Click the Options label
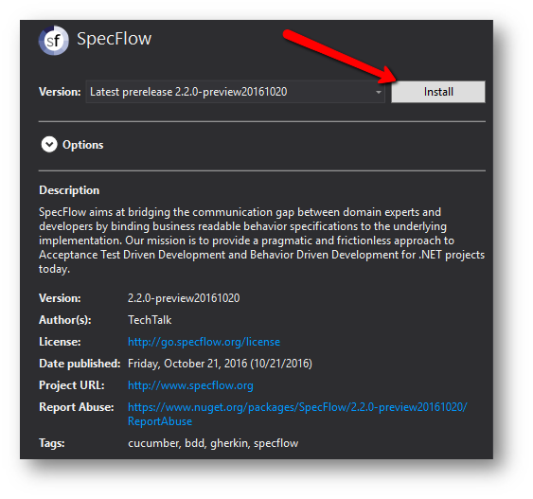Image resolution: width=533 pixels, height=499 pixels. [83, 145]
